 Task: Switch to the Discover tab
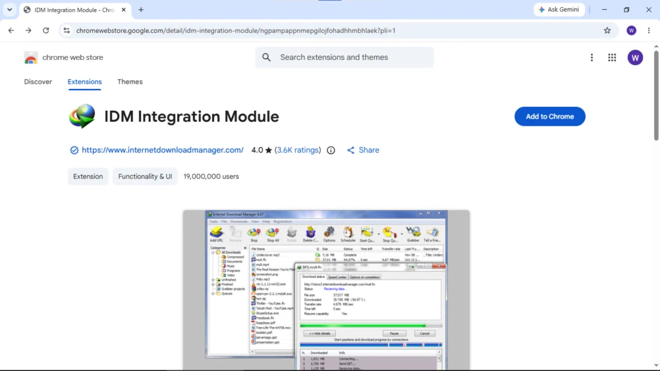38,82
